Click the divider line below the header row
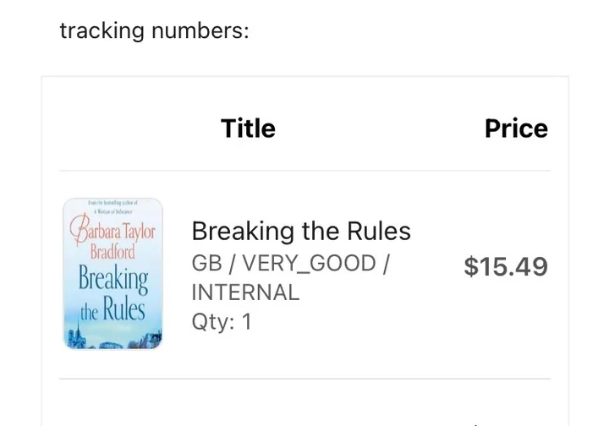Viewport: 609px width, 426px height. [304, 171]
